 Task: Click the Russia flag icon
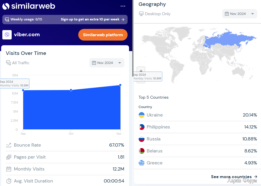(142, 139)
